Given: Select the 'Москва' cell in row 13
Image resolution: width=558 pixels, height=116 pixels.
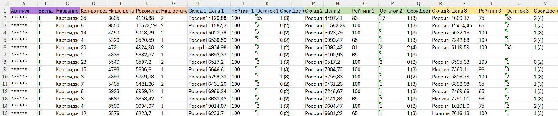Looking at the screenshot, I should coord(441,99).
